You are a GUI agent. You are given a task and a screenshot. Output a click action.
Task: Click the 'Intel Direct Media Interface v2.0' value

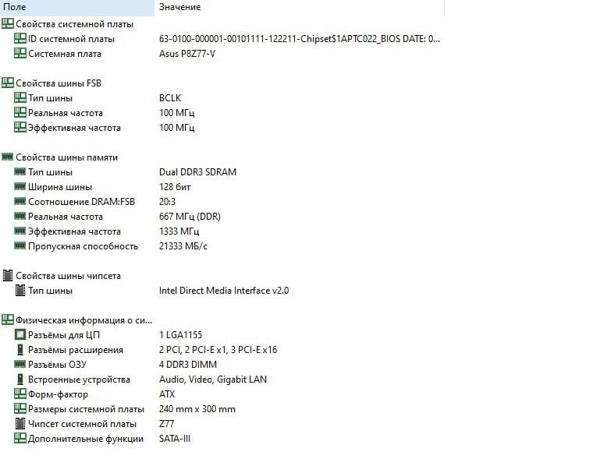[224, 291]
